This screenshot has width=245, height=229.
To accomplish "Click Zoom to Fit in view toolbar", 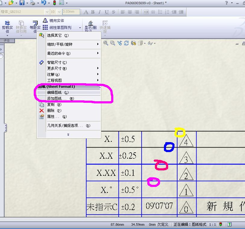I will pos(106,43).
